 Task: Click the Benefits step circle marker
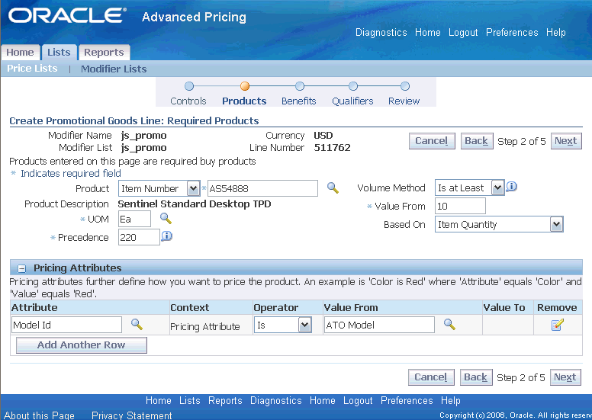(x=300, y=86)
